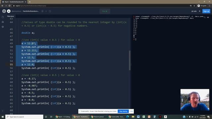Open PowerPoint from the taskbar
Screen dimensions: 212x119
[149, 117]
